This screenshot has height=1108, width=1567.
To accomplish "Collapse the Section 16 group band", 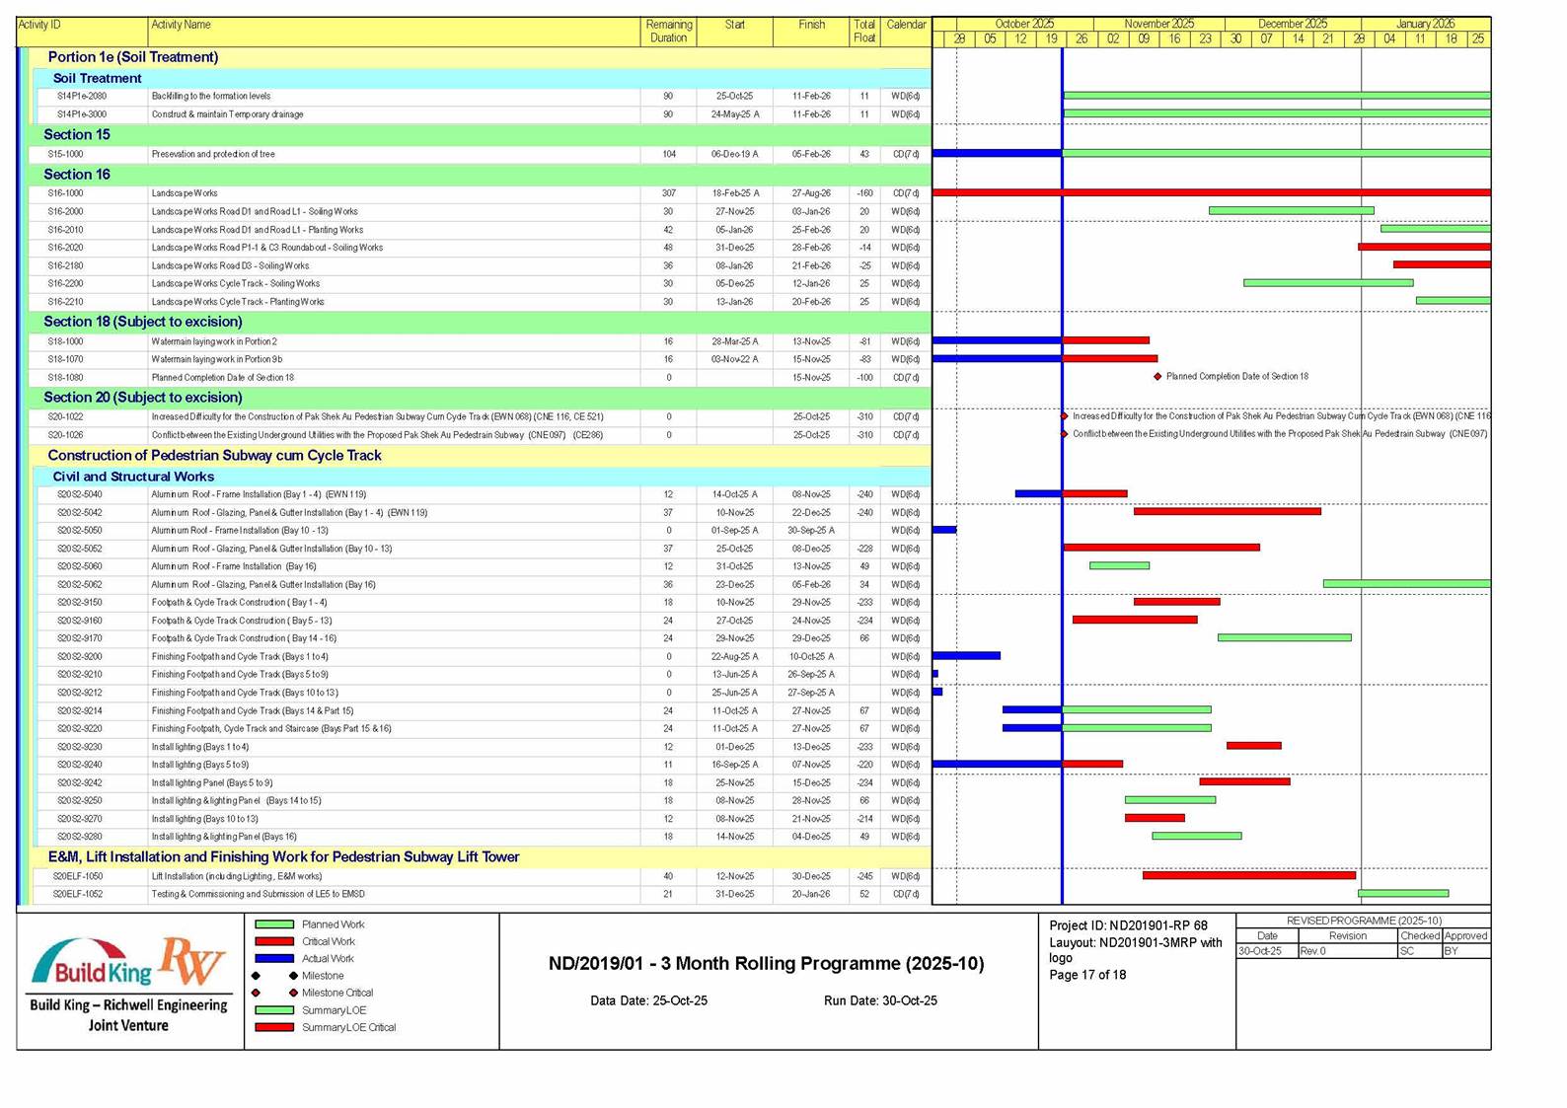I will [x=77, y=175].
